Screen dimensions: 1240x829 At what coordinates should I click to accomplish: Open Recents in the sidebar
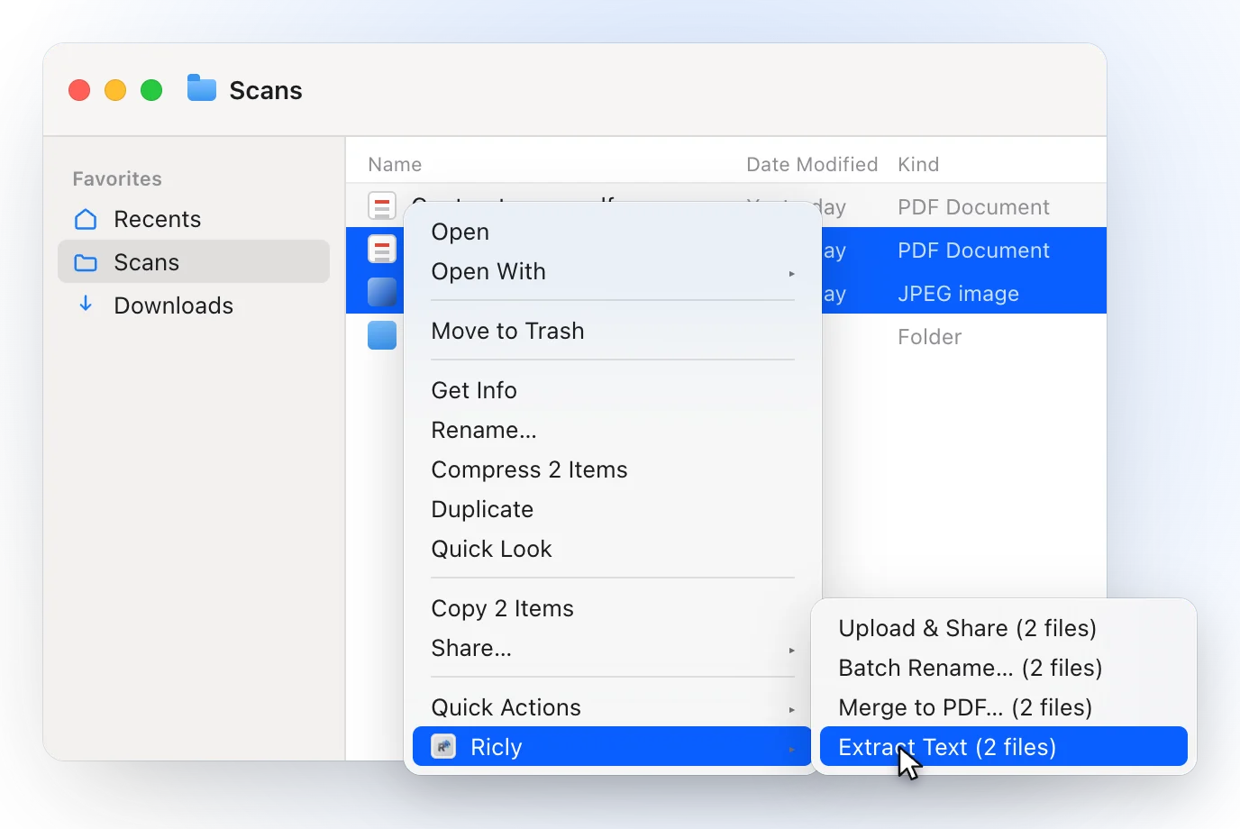tap(194, 219)
